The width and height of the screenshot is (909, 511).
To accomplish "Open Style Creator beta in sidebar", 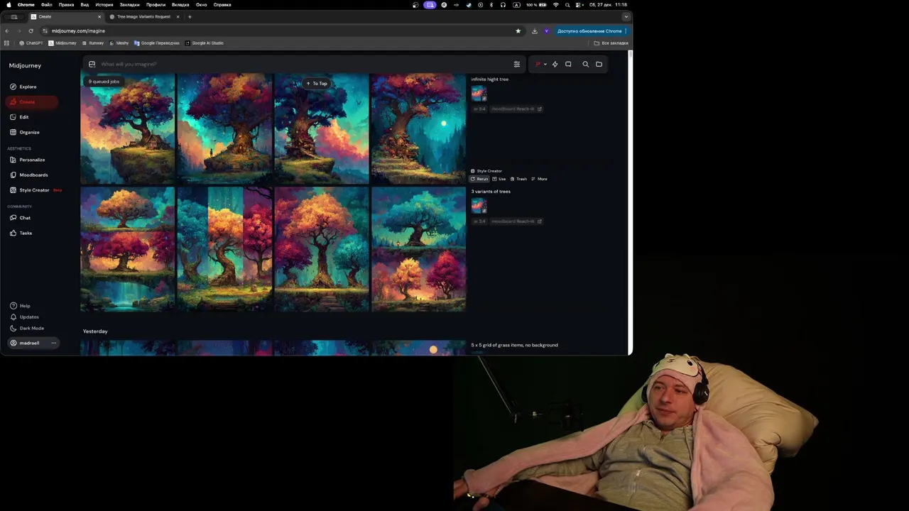I will [36, 190].
